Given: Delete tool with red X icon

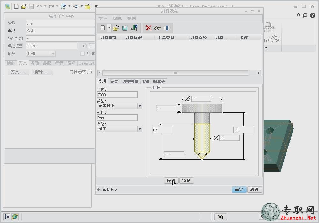Looking at the screenshot, I should pyautogui.click(x=149, y=28).
